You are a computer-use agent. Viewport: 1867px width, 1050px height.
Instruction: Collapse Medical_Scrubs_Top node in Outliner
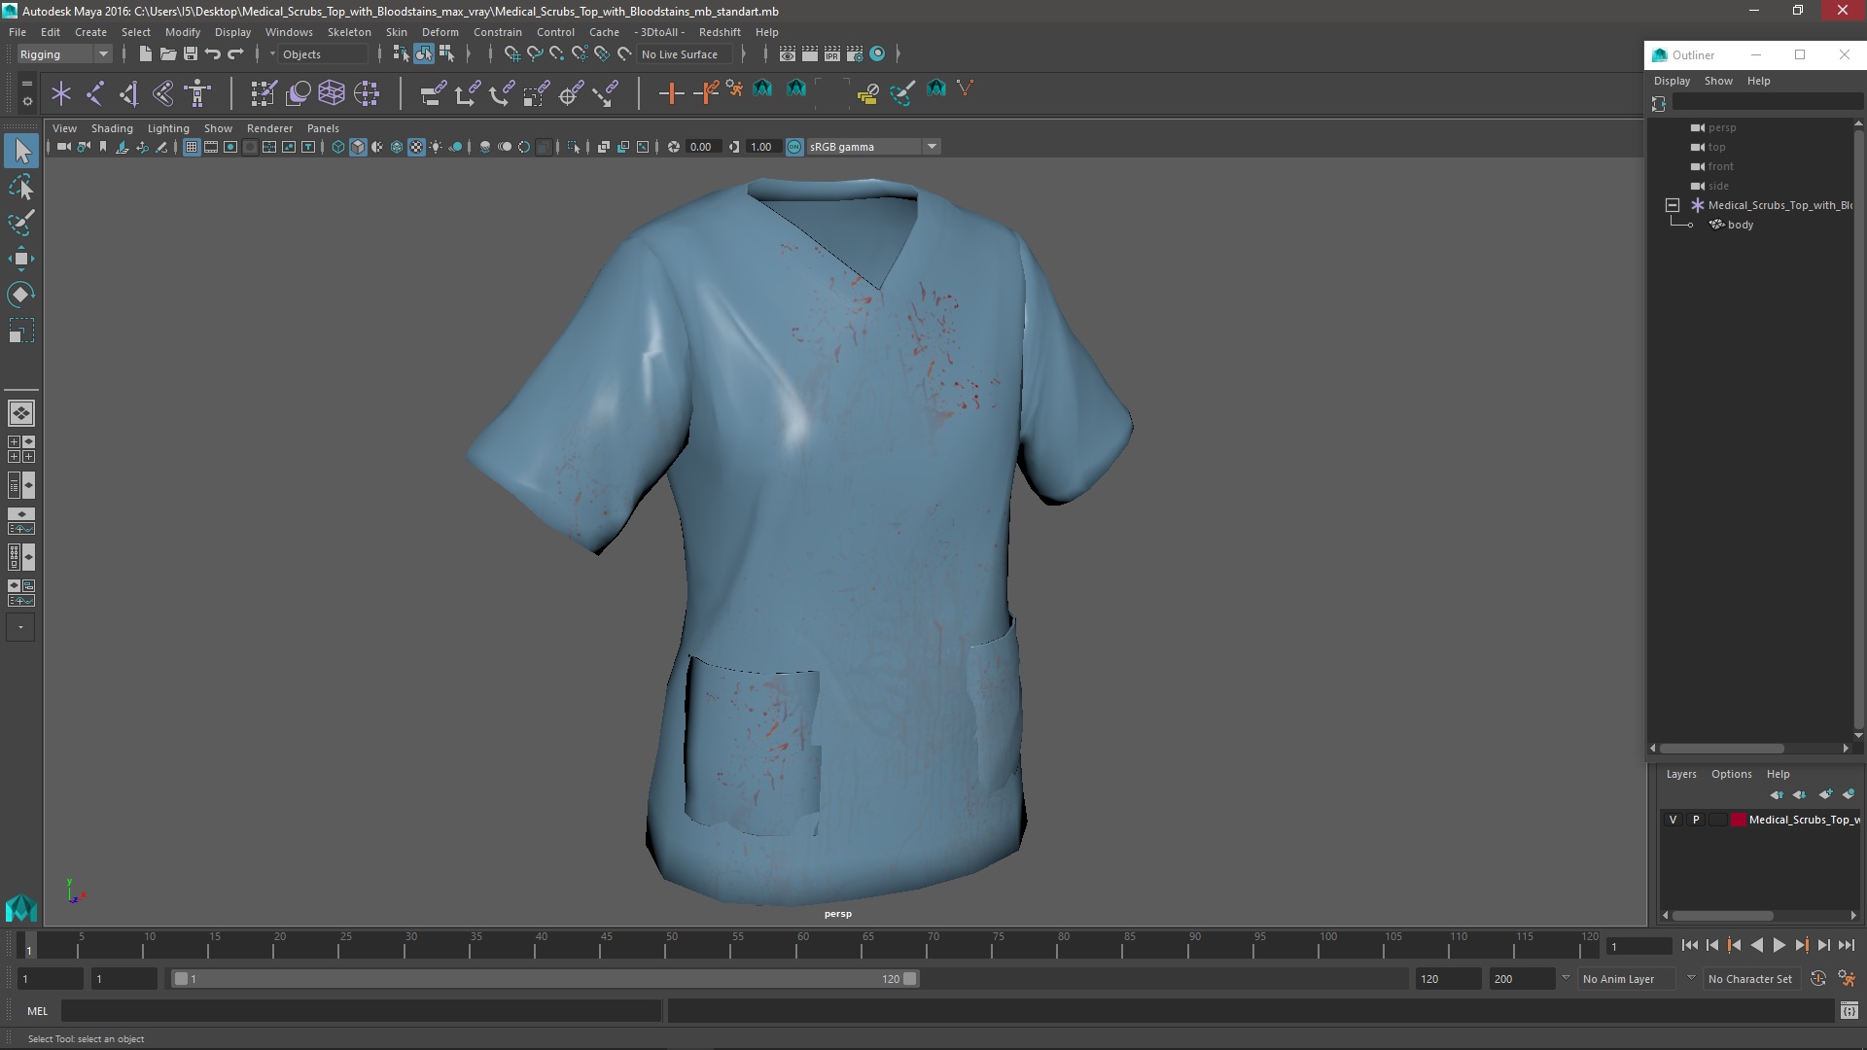tap(1673, 205)
